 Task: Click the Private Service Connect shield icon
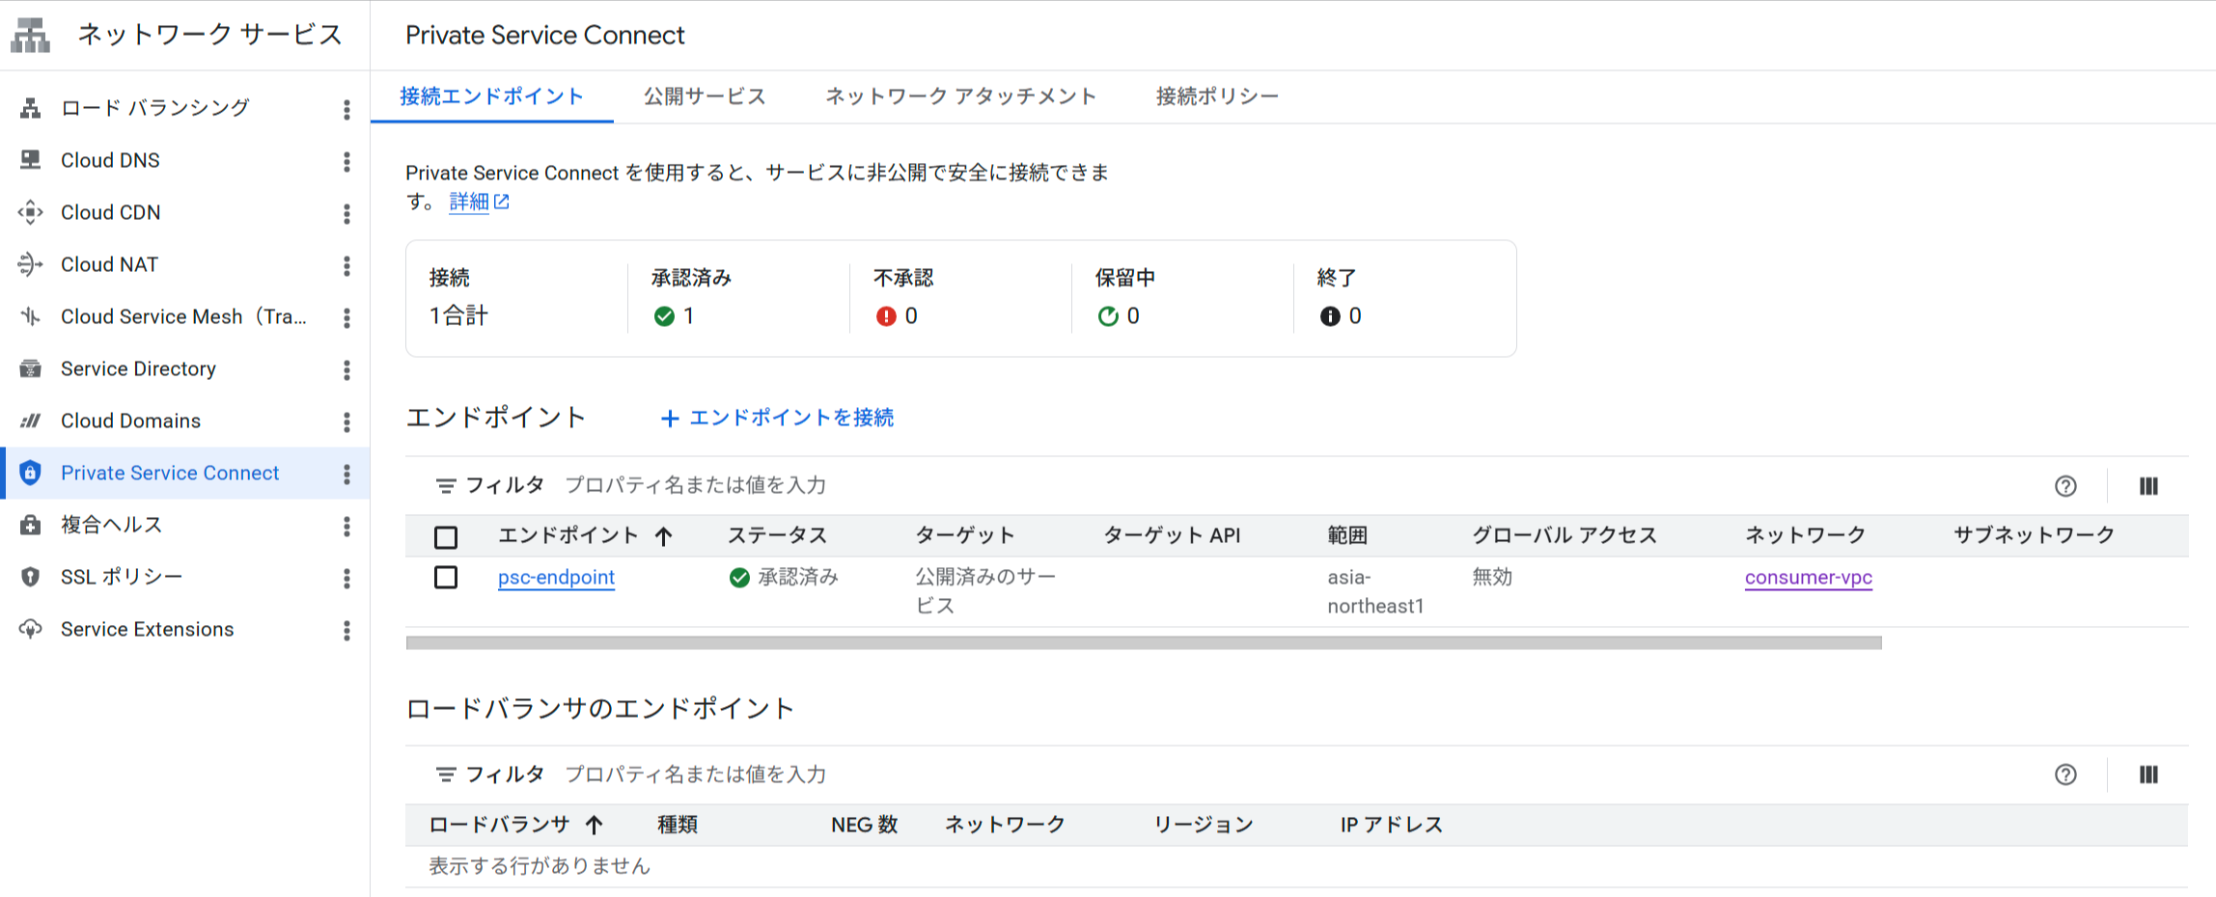[x=31, y=473]
